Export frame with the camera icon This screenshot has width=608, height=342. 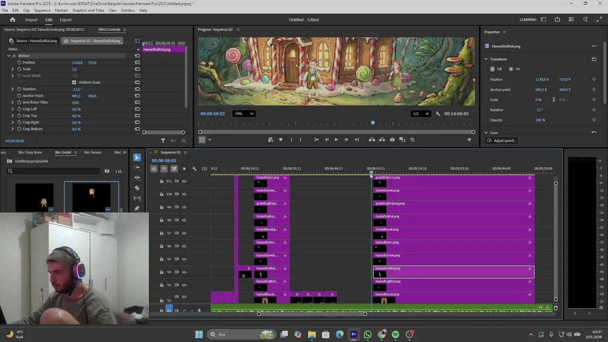coord(392,140)
